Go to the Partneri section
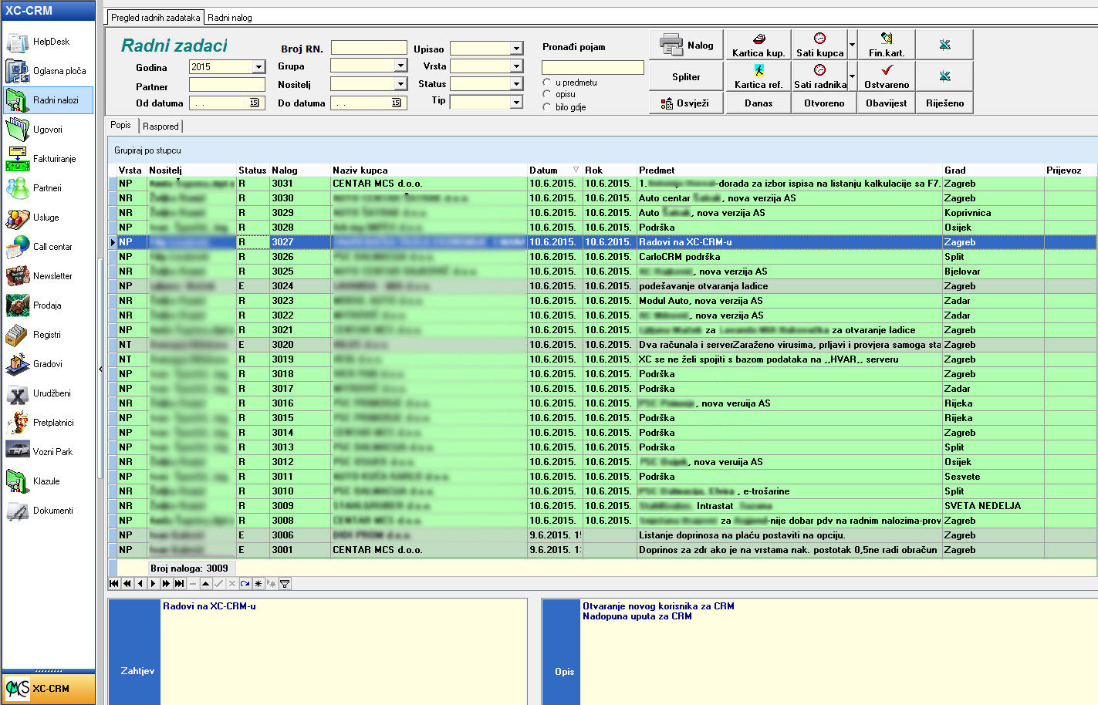Viewport: 1098px width, 705px height. 48,188
